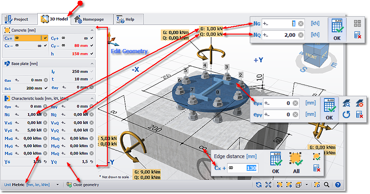Cancel the NG/NQ load popup
The image size is (370, 194).
tap(358, 35)
